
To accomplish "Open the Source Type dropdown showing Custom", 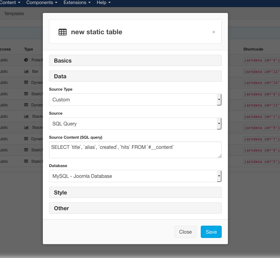I will (x=135, y=100).
